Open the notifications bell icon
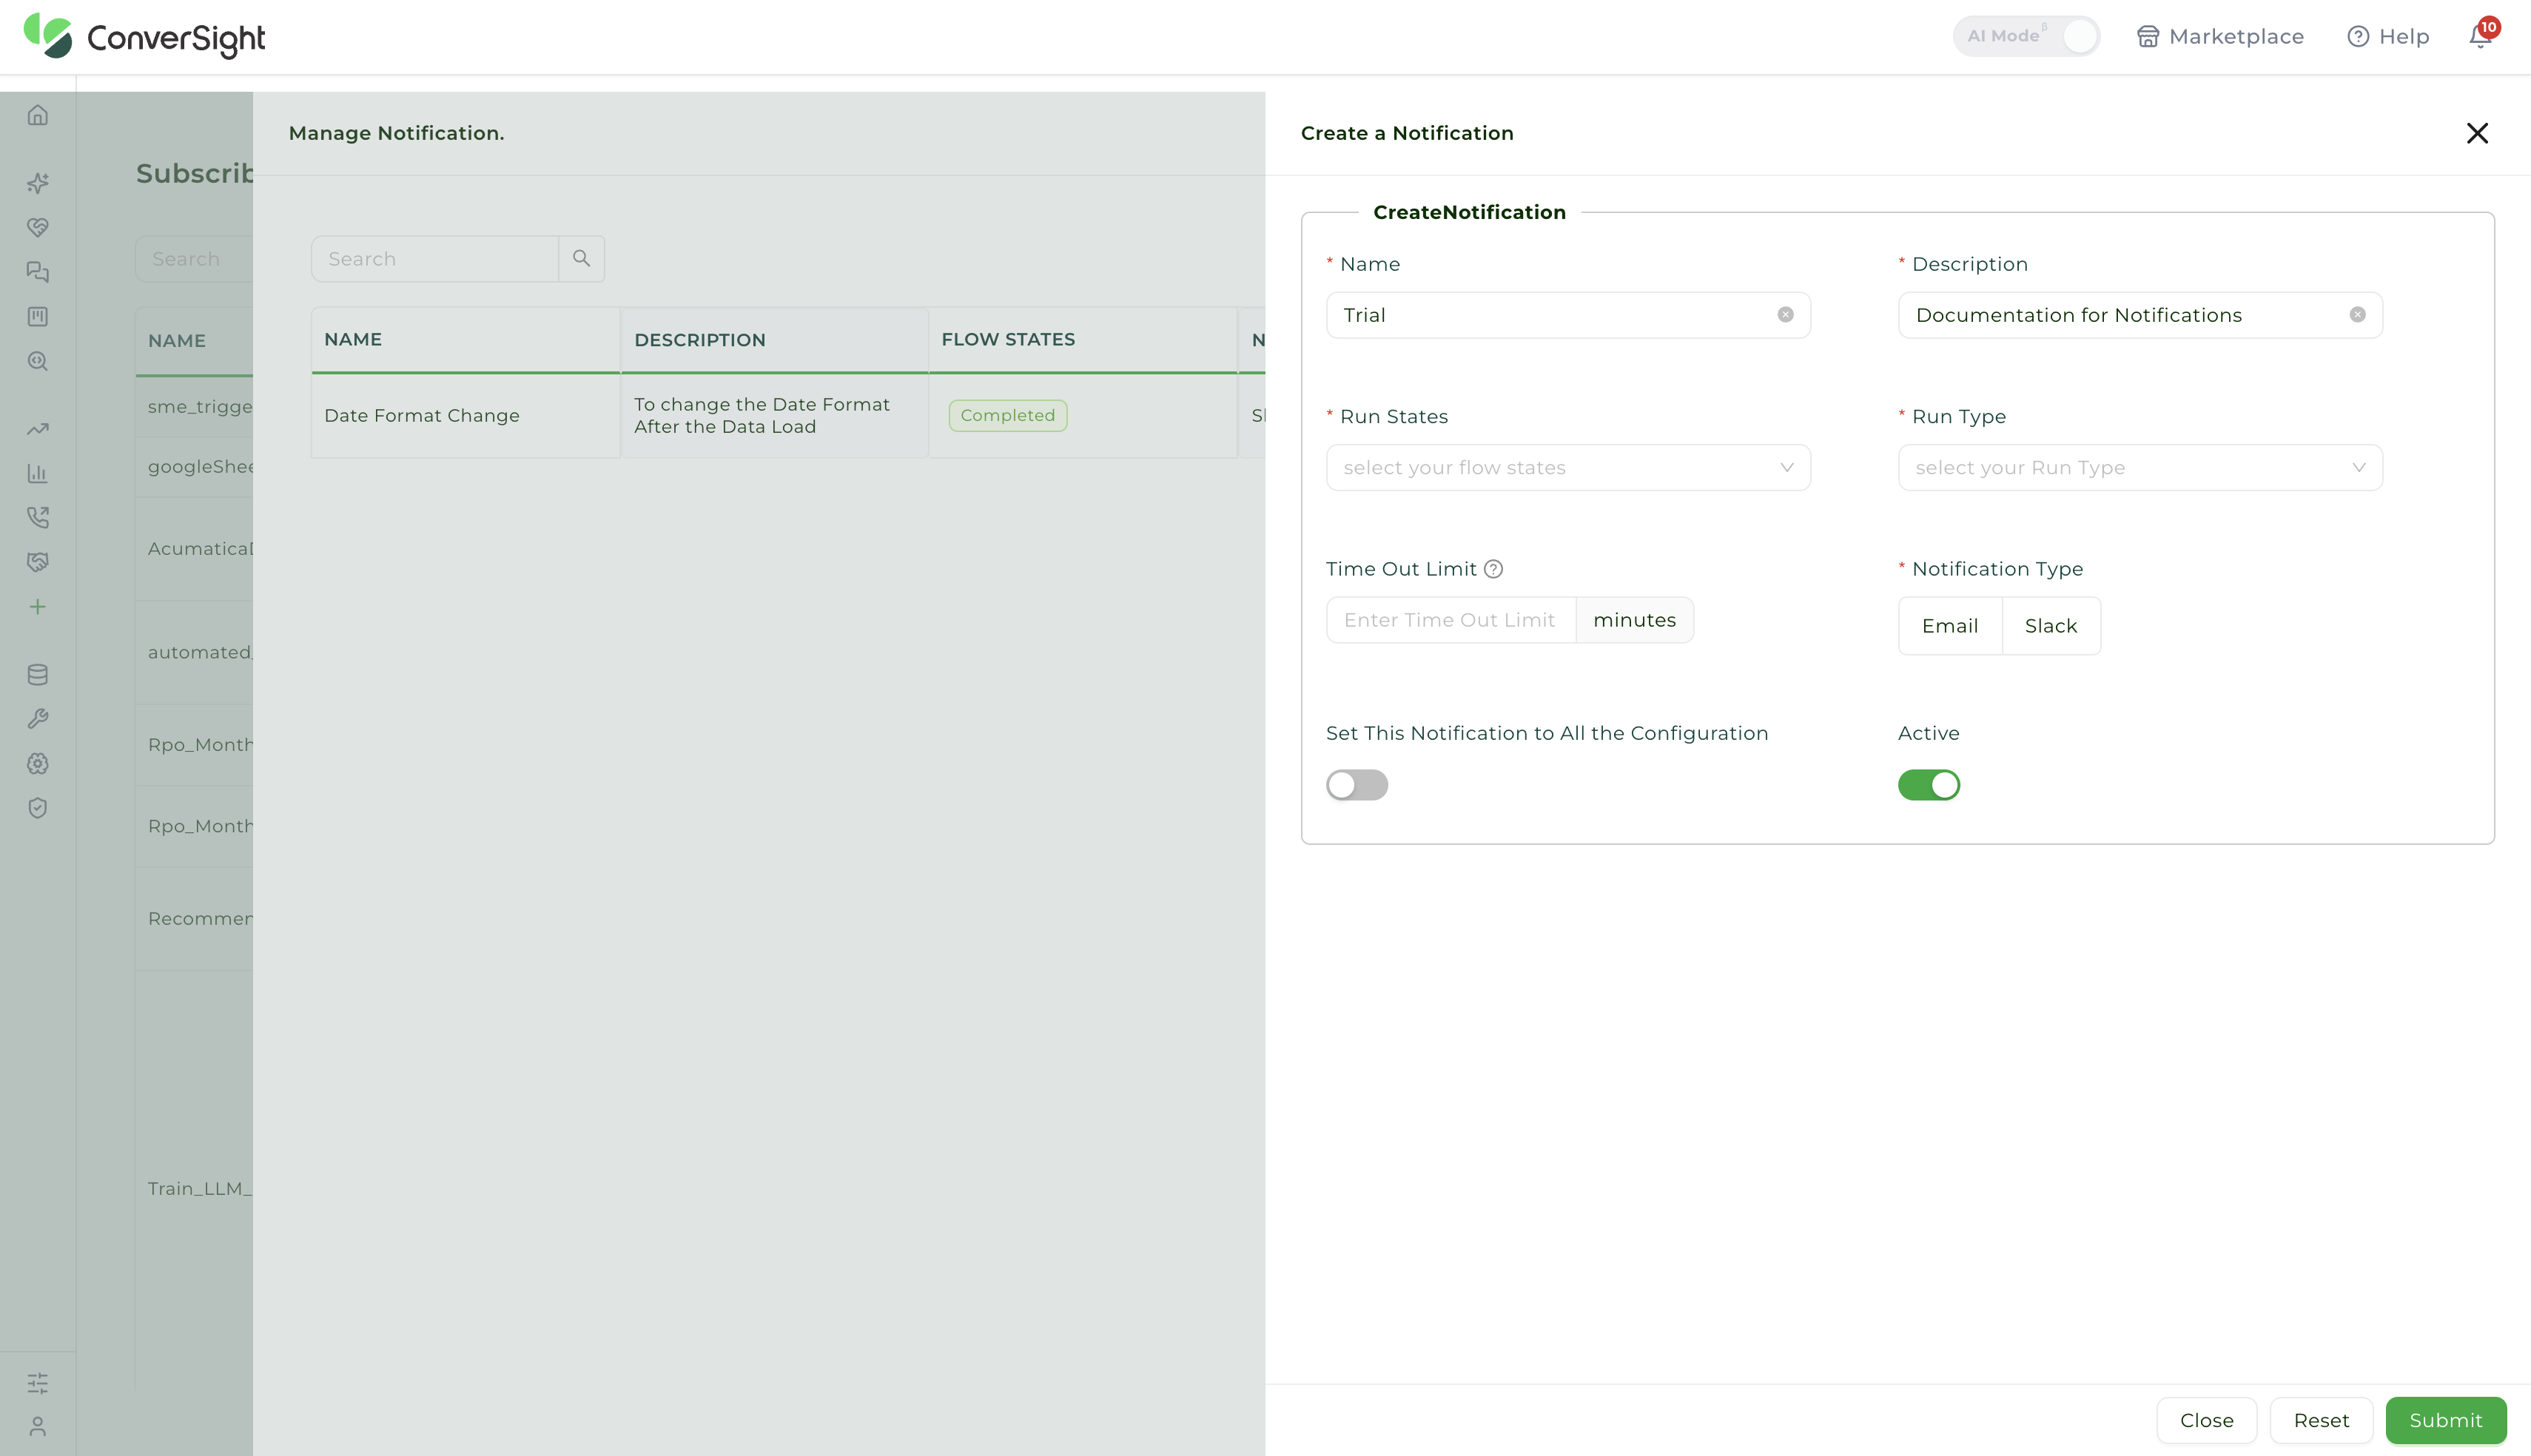 2480,37
